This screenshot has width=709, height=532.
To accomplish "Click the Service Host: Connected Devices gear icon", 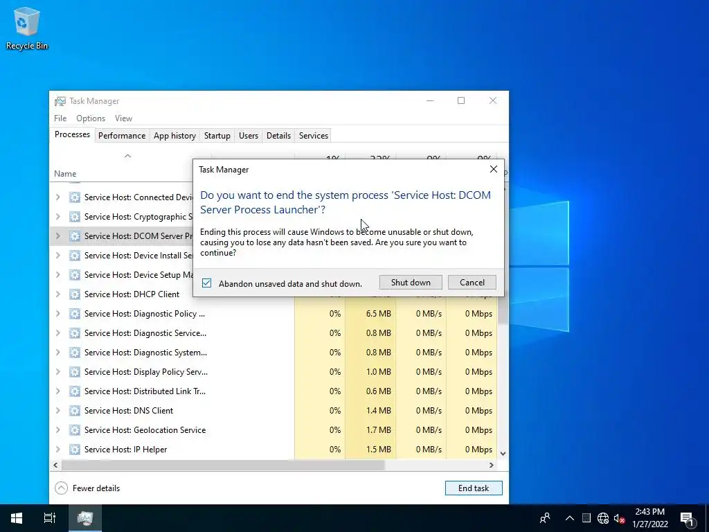I will pos(75,197).
